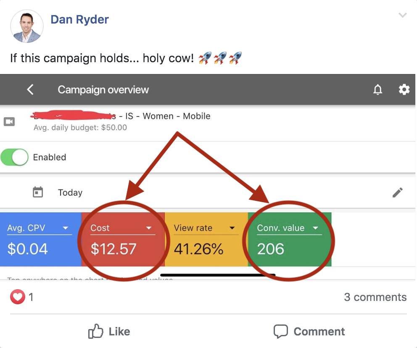Expand the post options chevron

tap(402, 16)
